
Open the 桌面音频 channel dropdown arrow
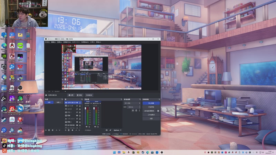tap(91, 104)
